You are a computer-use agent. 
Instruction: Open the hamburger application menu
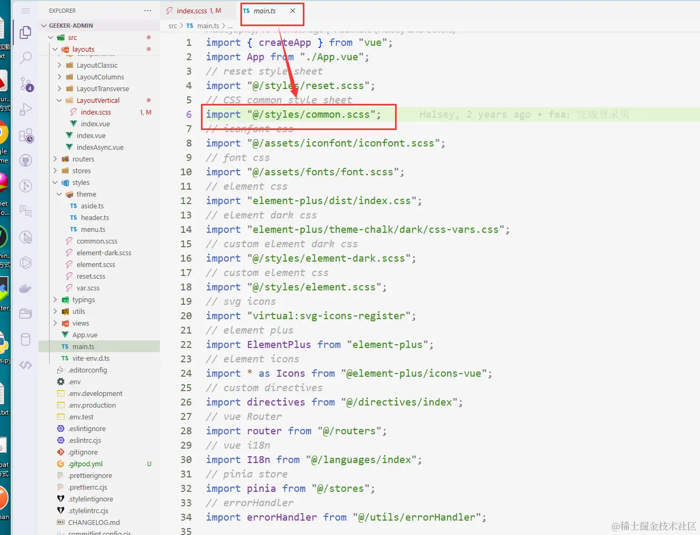(x=26, y=11)
